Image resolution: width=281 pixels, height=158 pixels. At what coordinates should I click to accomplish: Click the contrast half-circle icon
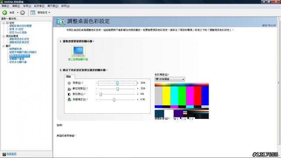[69, 94]
